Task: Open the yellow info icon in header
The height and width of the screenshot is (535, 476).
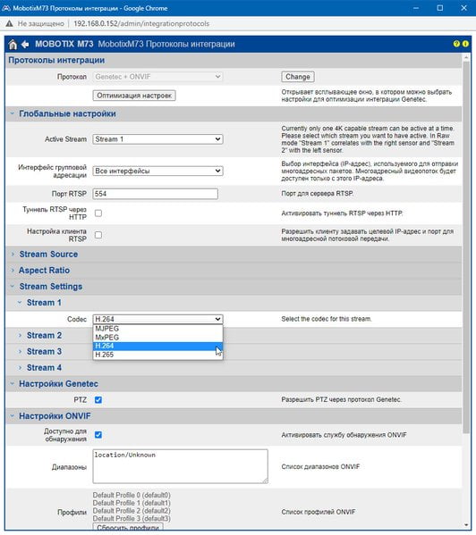Action: click(x=465, y=44)
